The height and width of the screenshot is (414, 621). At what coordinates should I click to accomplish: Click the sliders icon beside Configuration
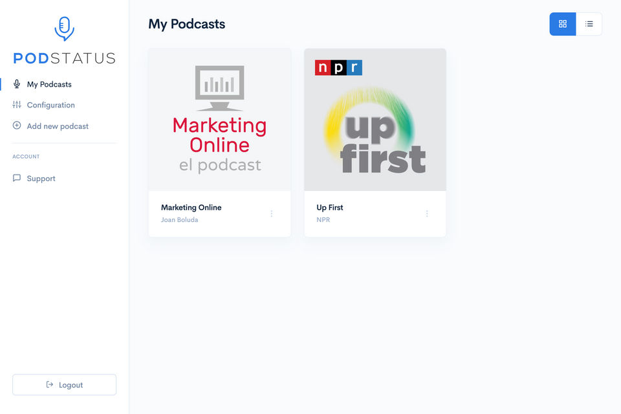17,105
